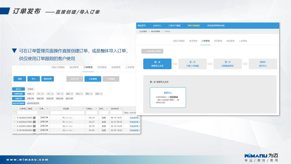The height and width of the screenshot is (164, 291).
Task: Tick the select-all checkbox in table header
Action: [x=14, y=111]
